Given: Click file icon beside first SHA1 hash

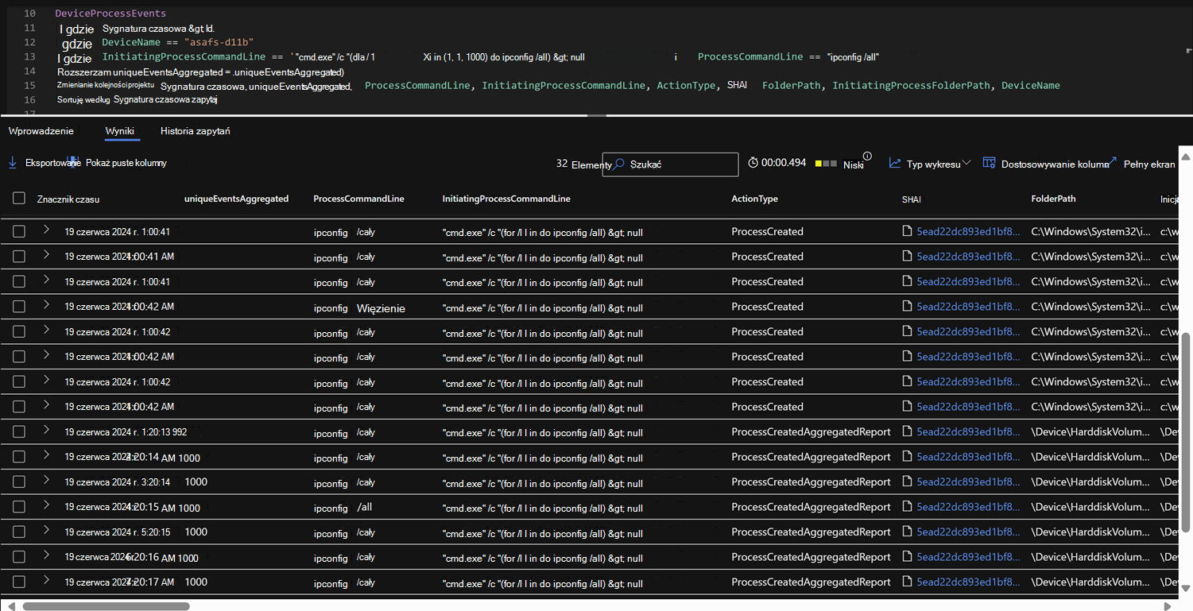Looking at the screenshot, I should point(908,232).
